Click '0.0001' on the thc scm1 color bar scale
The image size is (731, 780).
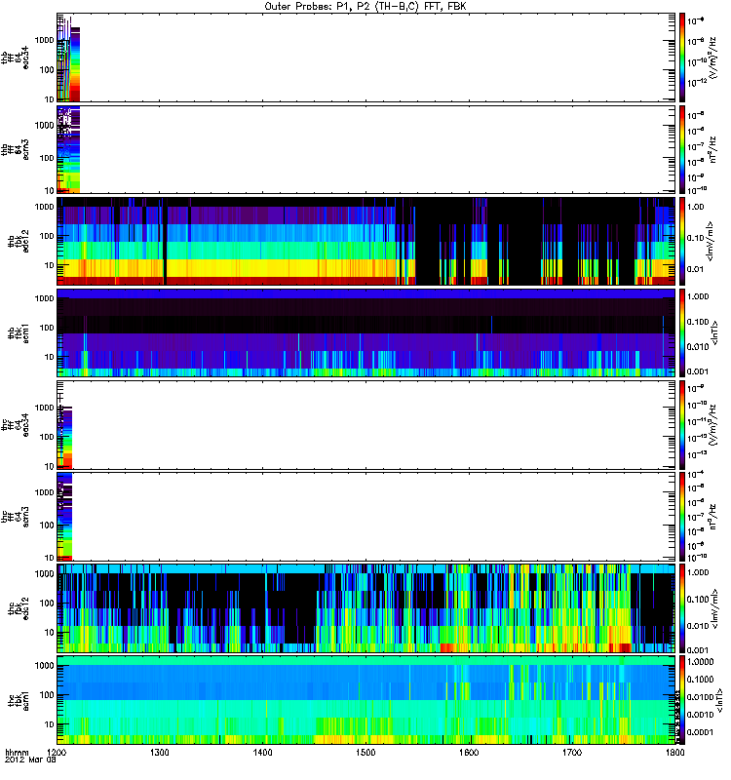[701, 732]
